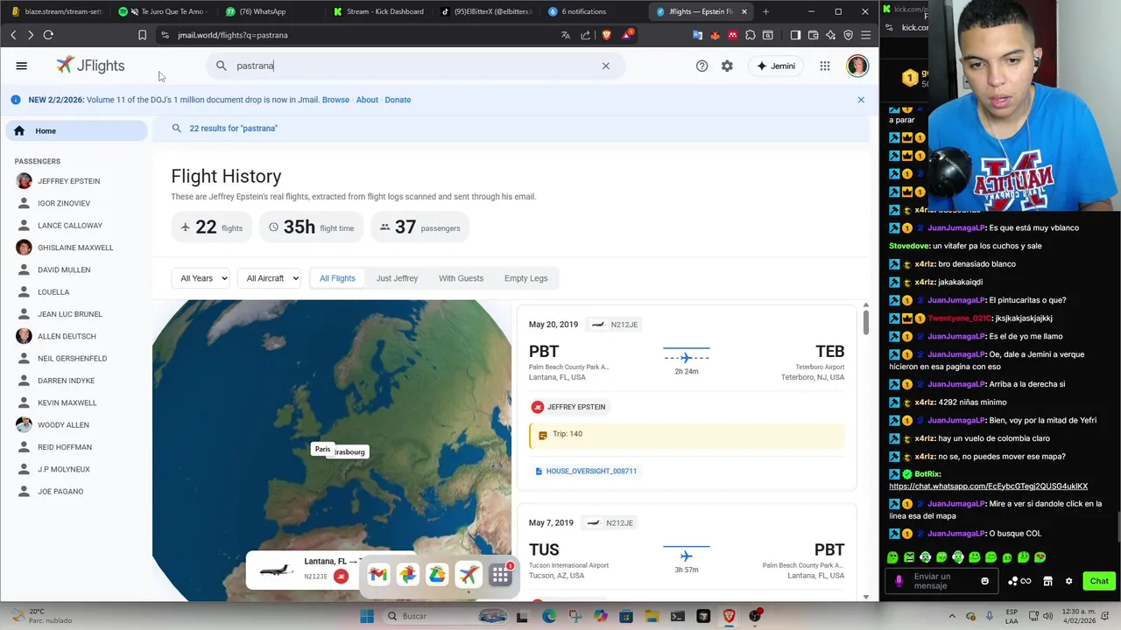Viewport: 1121px width, 630px height.
Task: Open the apps grid icon in JFlights header
Action: 825,66
